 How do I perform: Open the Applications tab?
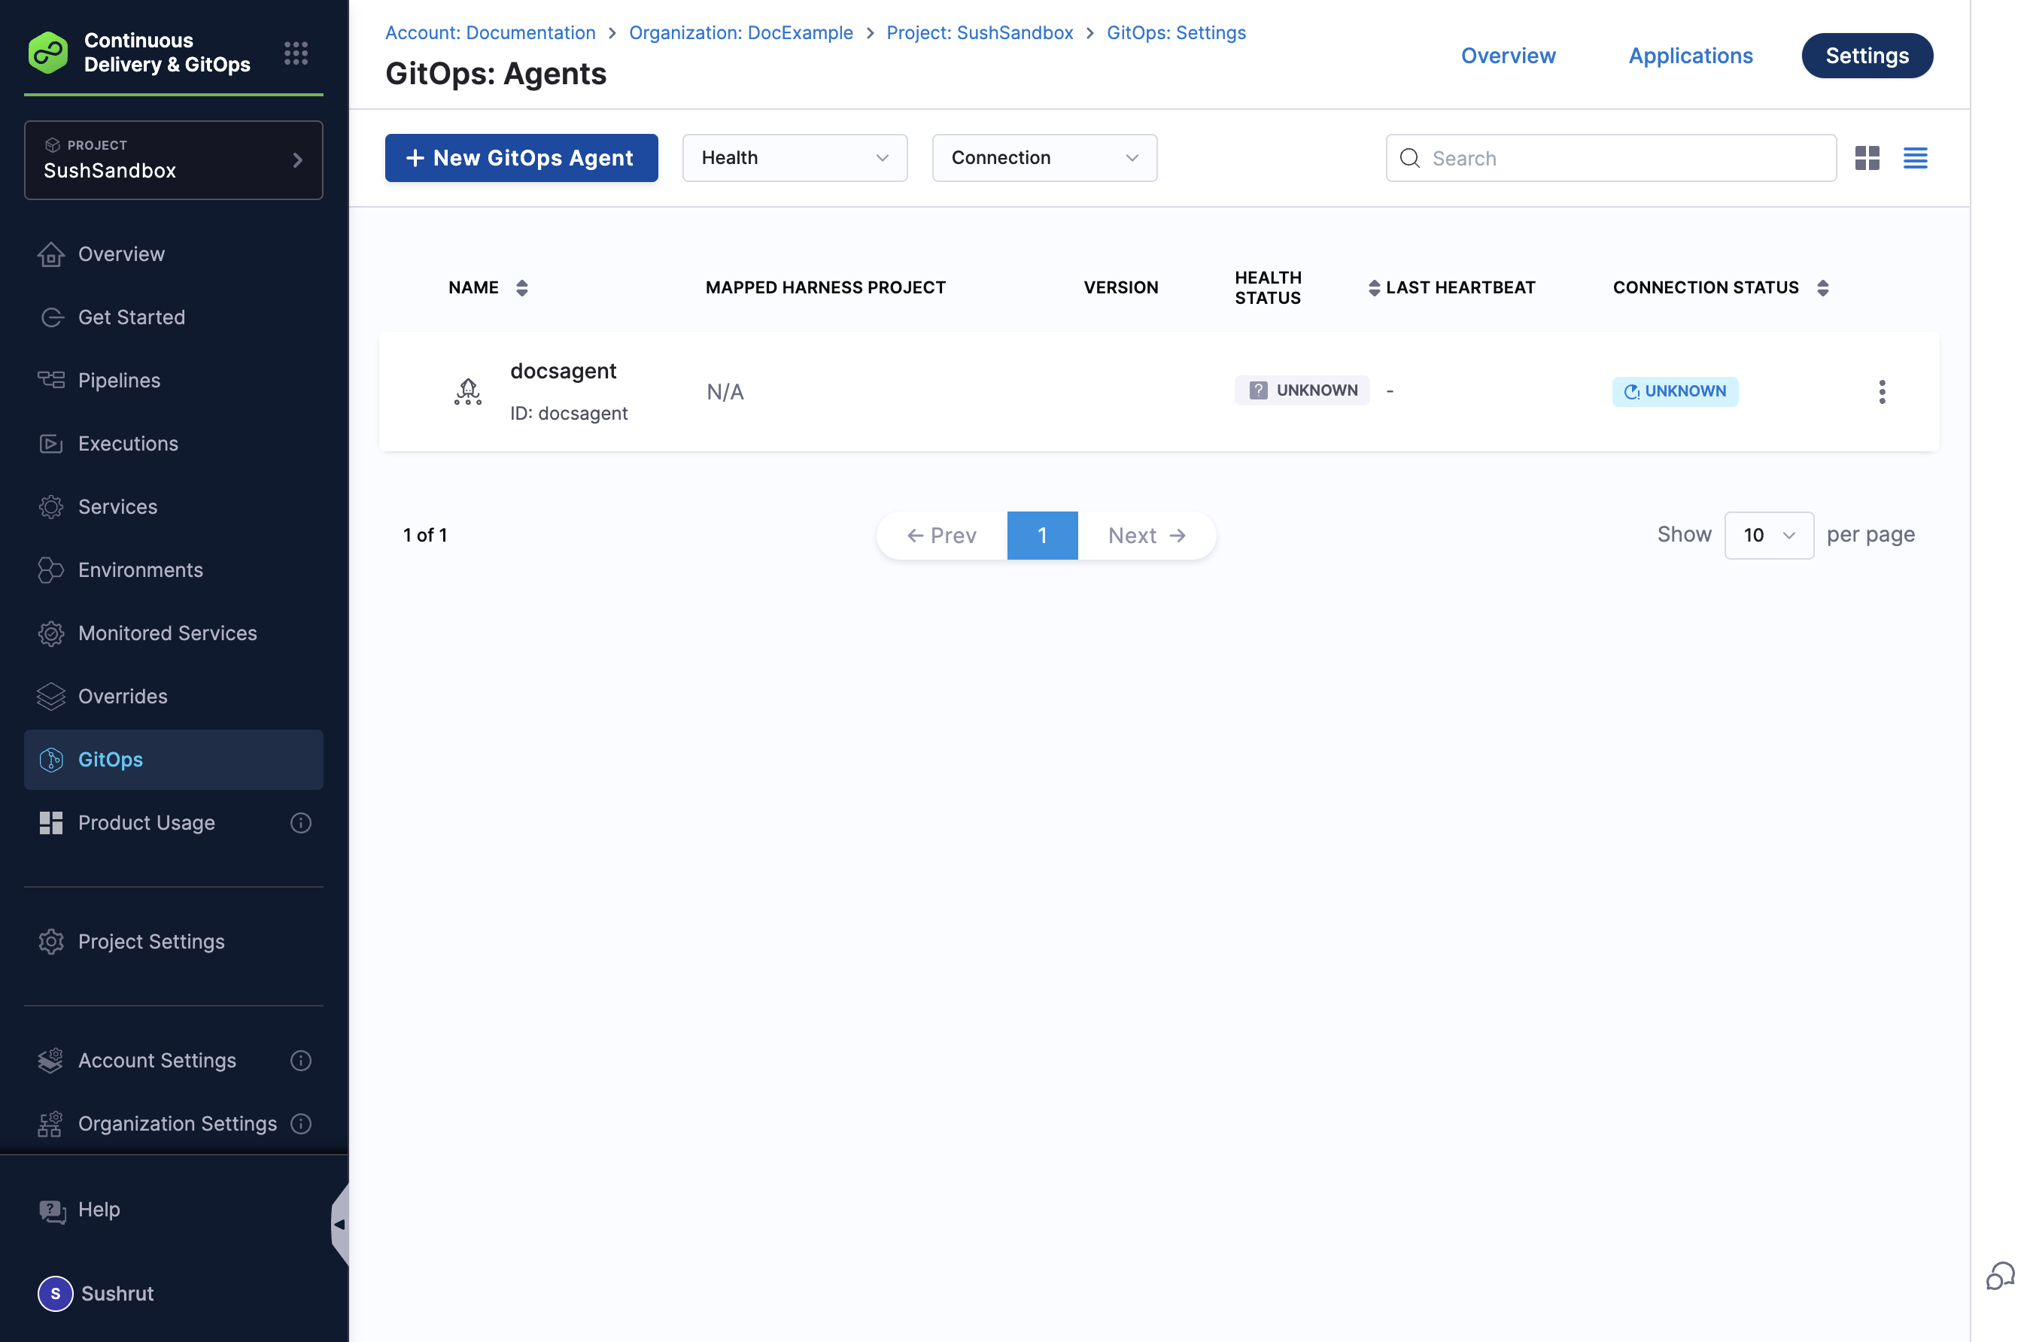(1690, 56)
